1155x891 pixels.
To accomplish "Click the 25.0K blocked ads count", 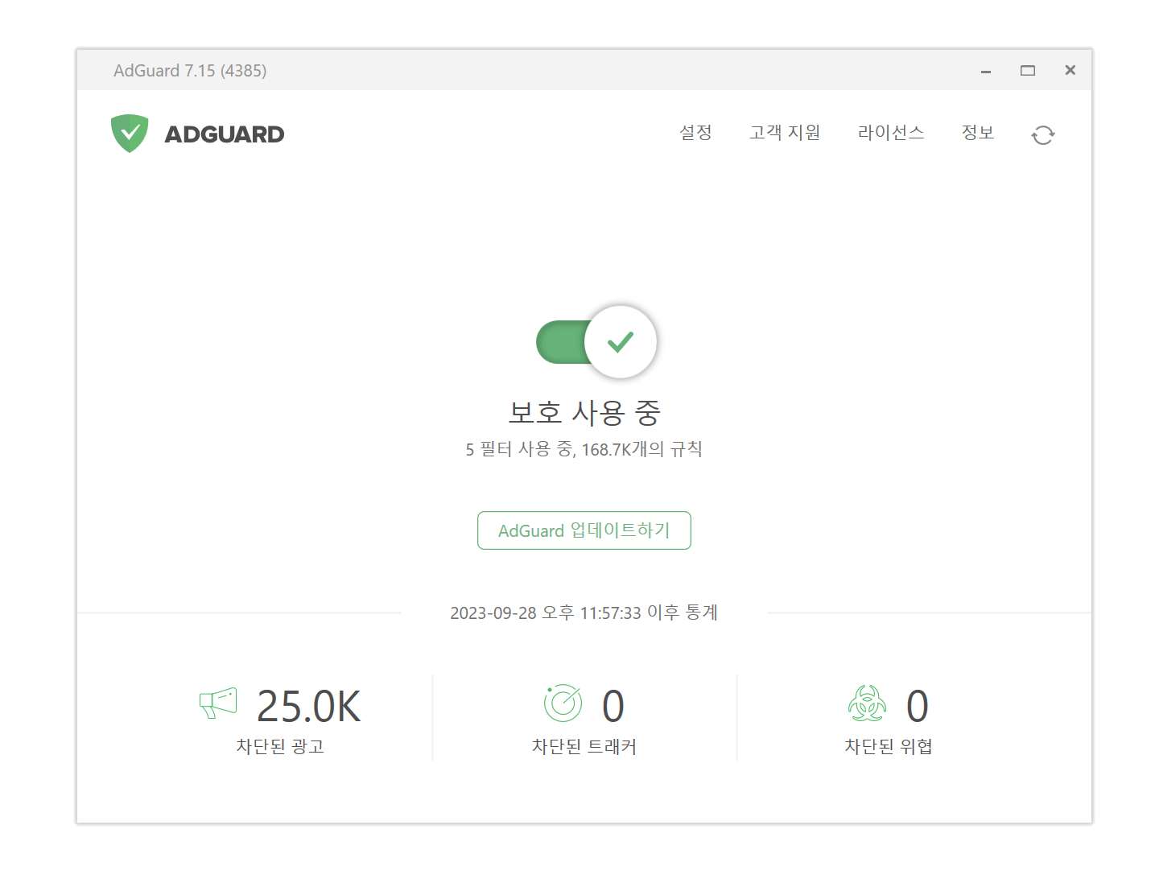I will 308,707.
